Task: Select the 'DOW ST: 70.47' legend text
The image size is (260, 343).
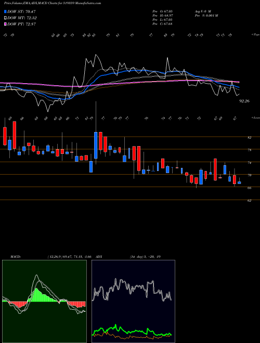Action: 21,12
